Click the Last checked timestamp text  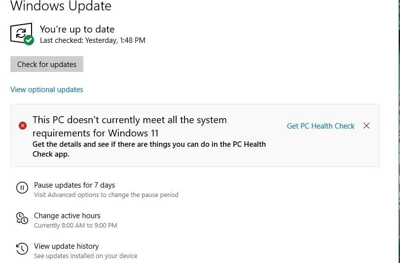(x=92, y=40)
